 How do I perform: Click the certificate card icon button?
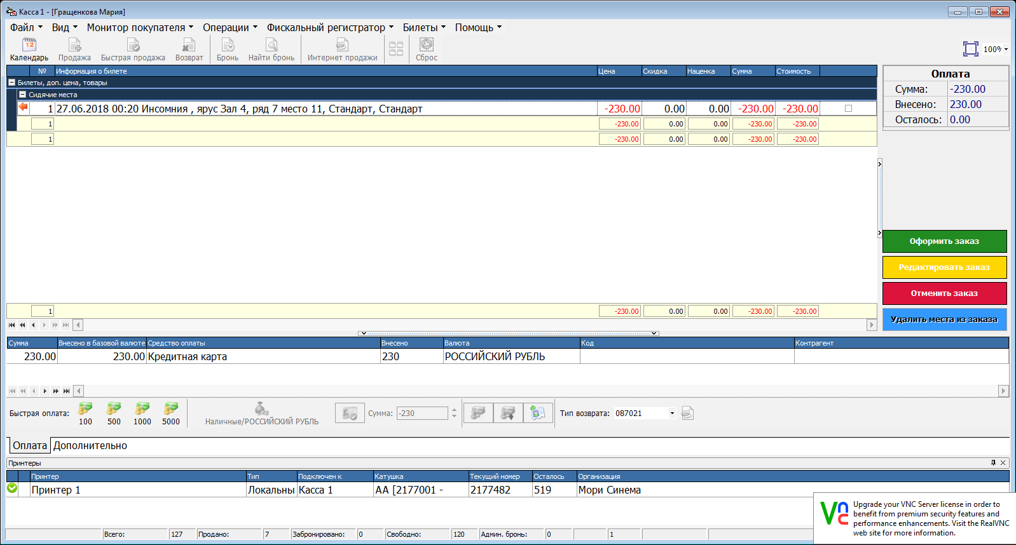click(x=538, y=413)
